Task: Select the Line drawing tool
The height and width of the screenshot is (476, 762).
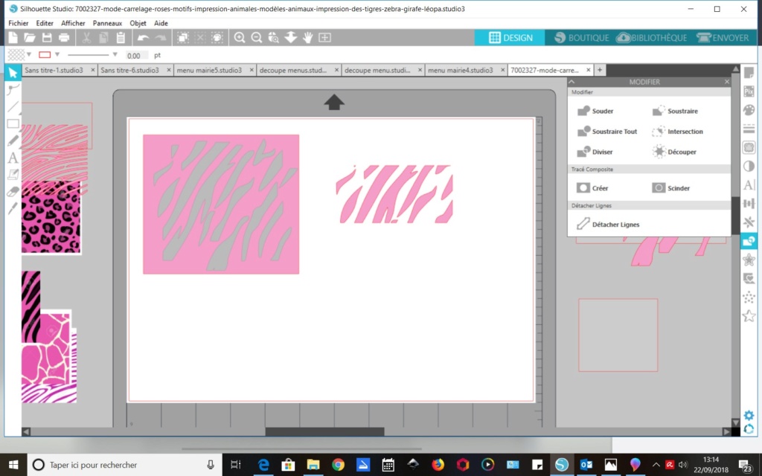Action: point(13,106)
